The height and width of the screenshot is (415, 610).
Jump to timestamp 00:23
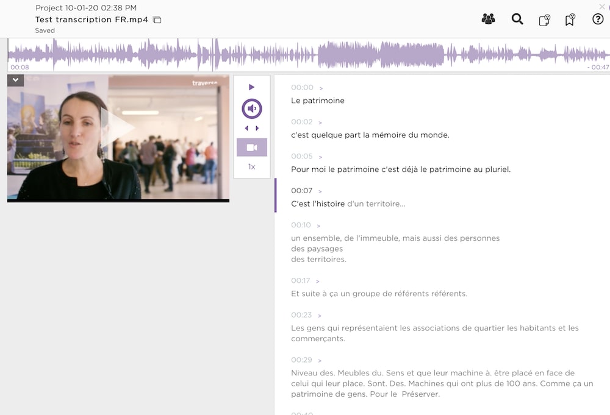point(301,315)
